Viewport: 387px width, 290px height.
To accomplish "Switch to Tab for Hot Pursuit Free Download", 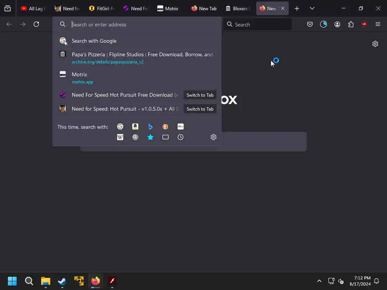I will 200,95.
